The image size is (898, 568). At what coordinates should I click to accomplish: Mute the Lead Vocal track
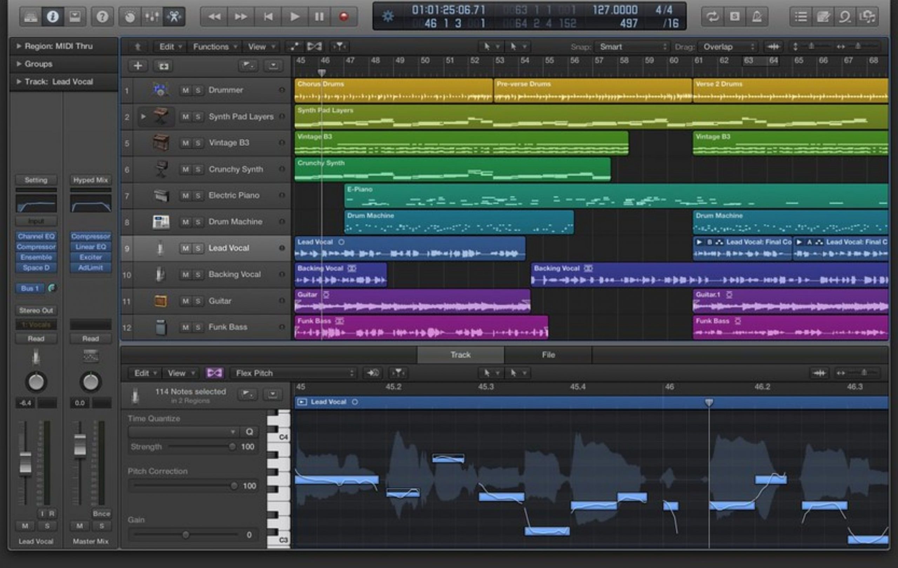(185, 248)
